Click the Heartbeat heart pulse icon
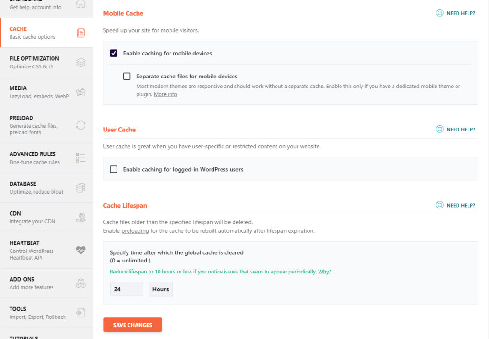The image size is (489, 339). point(81,250)
